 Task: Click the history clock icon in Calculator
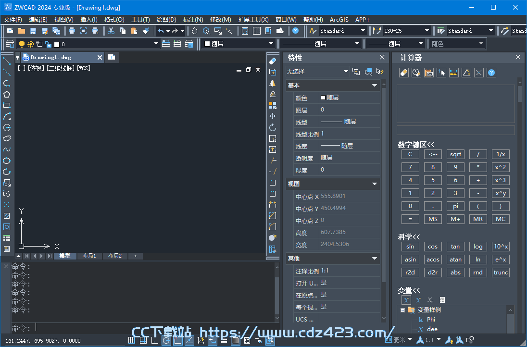416,73
